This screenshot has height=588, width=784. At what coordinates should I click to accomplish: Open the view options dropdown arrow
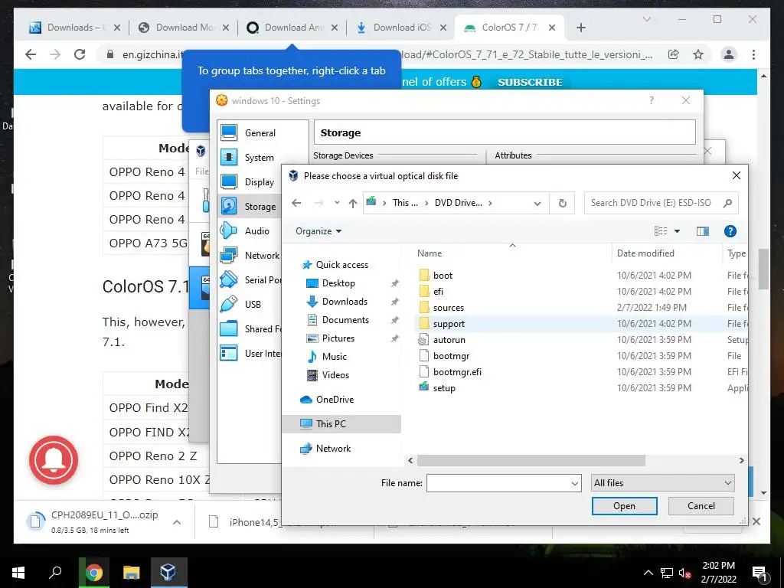tap(677, 231)
